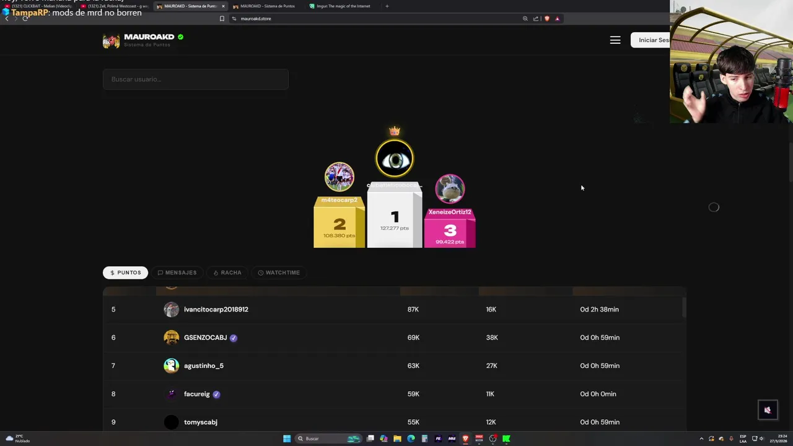Reload the page with the refresh button
The width and height of the screenshot is (793, 446).
pyautogui.click(x=25, y=19)
